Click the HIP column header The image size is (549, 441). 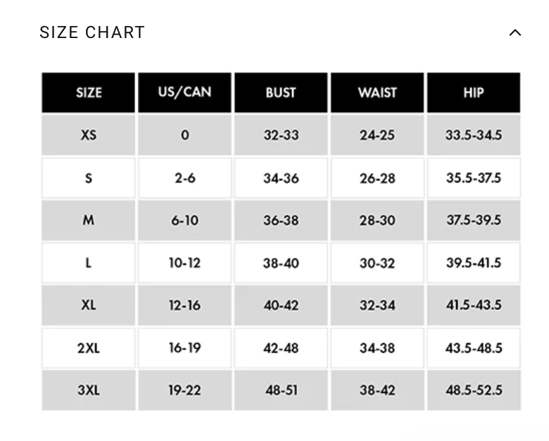point(474,92)
